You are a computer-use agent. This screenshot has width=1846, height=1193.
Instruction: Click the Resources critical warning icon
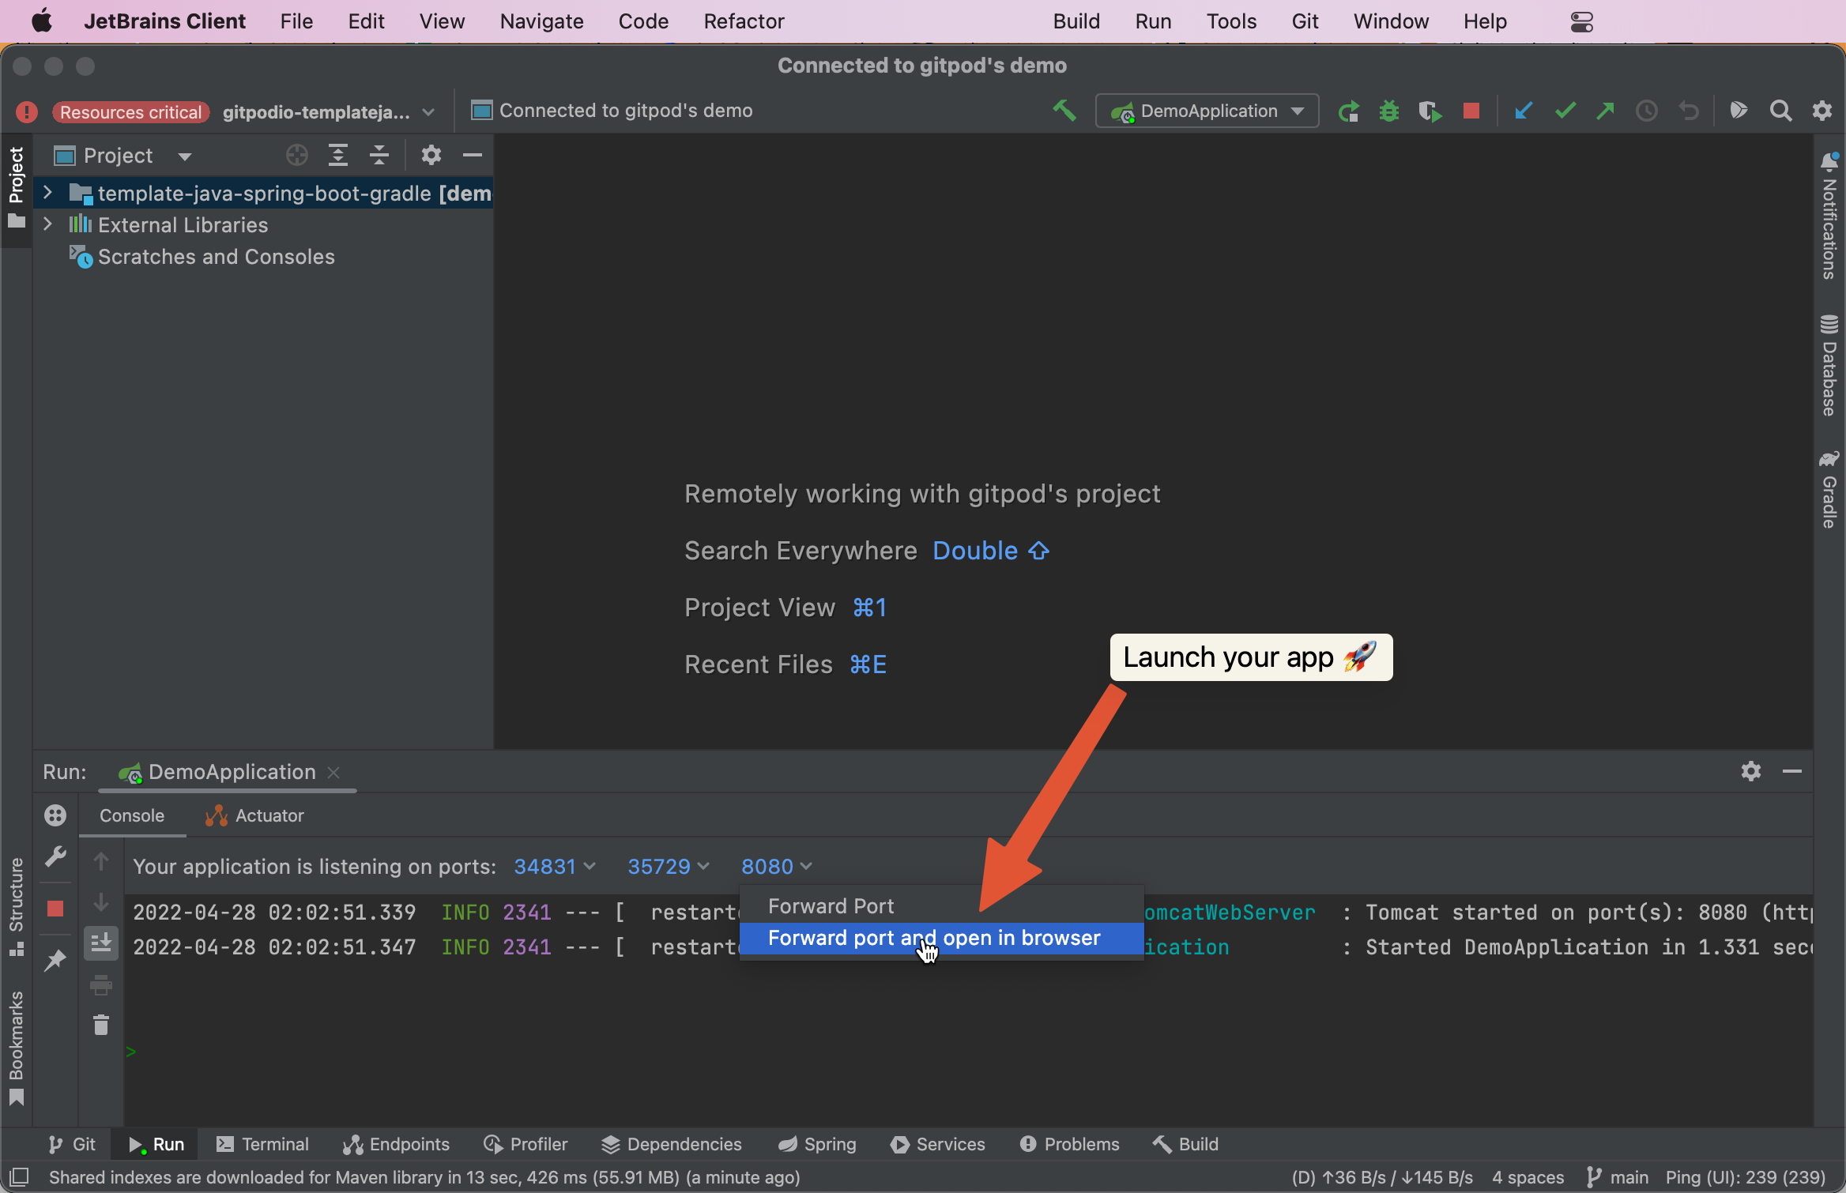point(27,112)
